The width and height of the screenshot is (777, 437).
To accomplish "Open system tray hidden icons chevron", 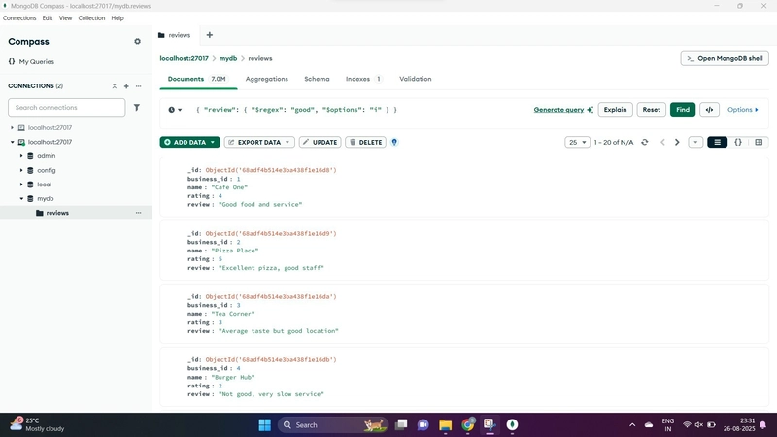I will [632, 424].
